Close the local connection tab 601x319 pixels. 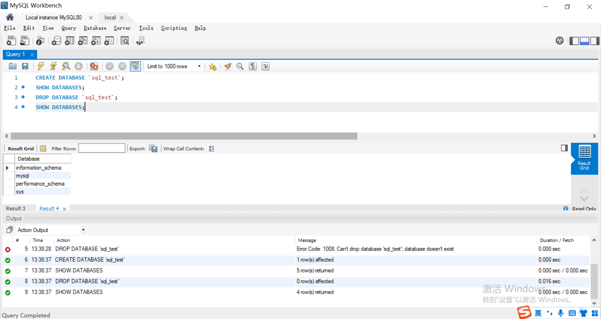point(122,18)
